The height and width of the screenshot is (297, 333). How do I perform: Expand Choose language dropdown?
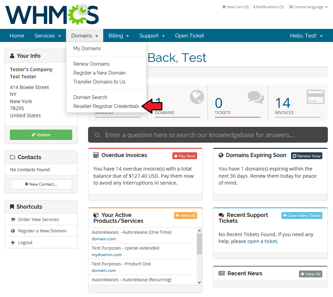pyautogui.click(x=308, y=7)
